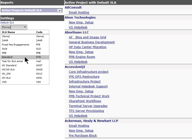Screen dimensions: 192x139
Task: Select the Gold SLA entry
Action: click(x=25, y=49)
